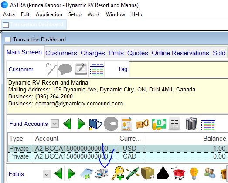This screenshot has width=228, height=183.
Task: Switch to the Sold tab
Action: click(x=219, y=53)
